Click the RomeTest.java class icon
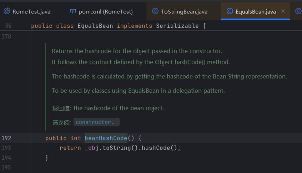Screen dimensions: 302x173 coord(7,11)
